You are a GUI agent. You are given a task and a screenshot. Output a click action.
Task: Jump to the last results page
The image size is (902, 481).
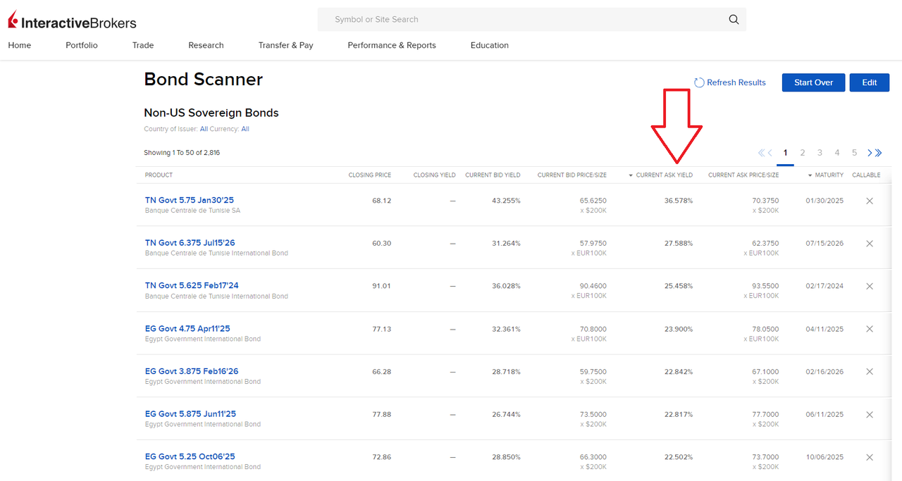[877, 153]
